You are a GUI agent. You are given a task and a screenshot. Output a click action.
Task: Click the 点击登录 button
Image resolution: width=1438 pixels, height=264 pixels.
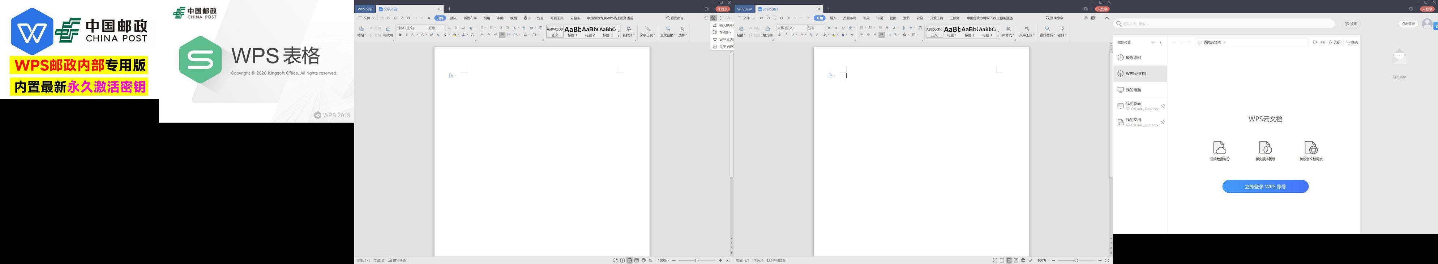[x=1408, y=24]
